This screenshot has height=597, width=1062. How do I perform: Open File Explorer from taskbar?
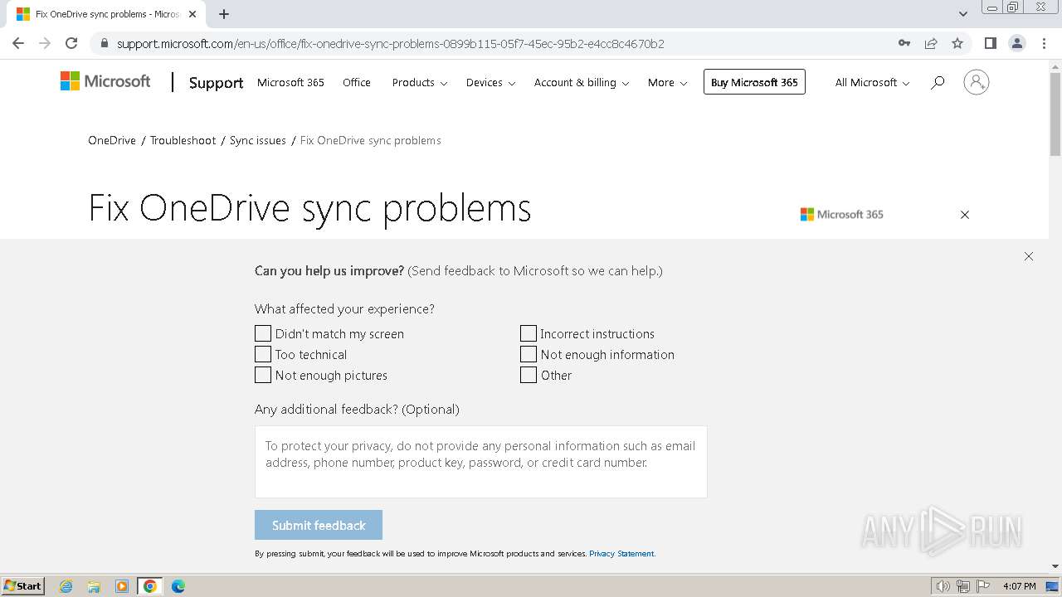click(x=94, y=586)
